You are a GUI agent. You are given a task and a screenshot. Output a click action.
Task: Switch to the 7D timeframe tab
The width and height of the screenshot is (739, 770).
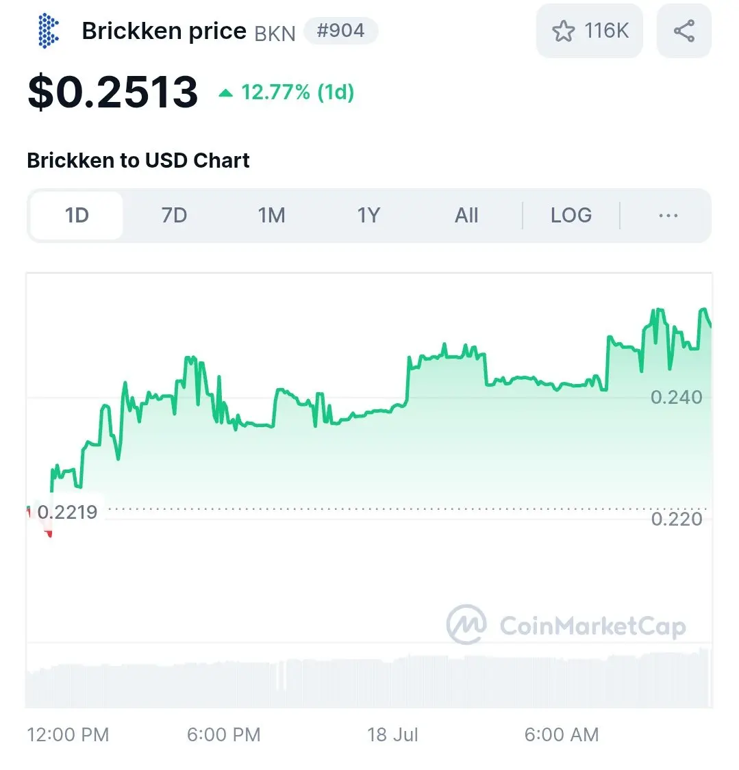[x=174, y=215]
